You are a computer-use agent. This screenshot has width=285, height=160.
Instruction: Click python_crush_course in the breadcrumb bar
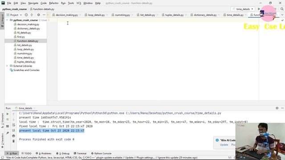pyautogui.click(x=15, y=9)
